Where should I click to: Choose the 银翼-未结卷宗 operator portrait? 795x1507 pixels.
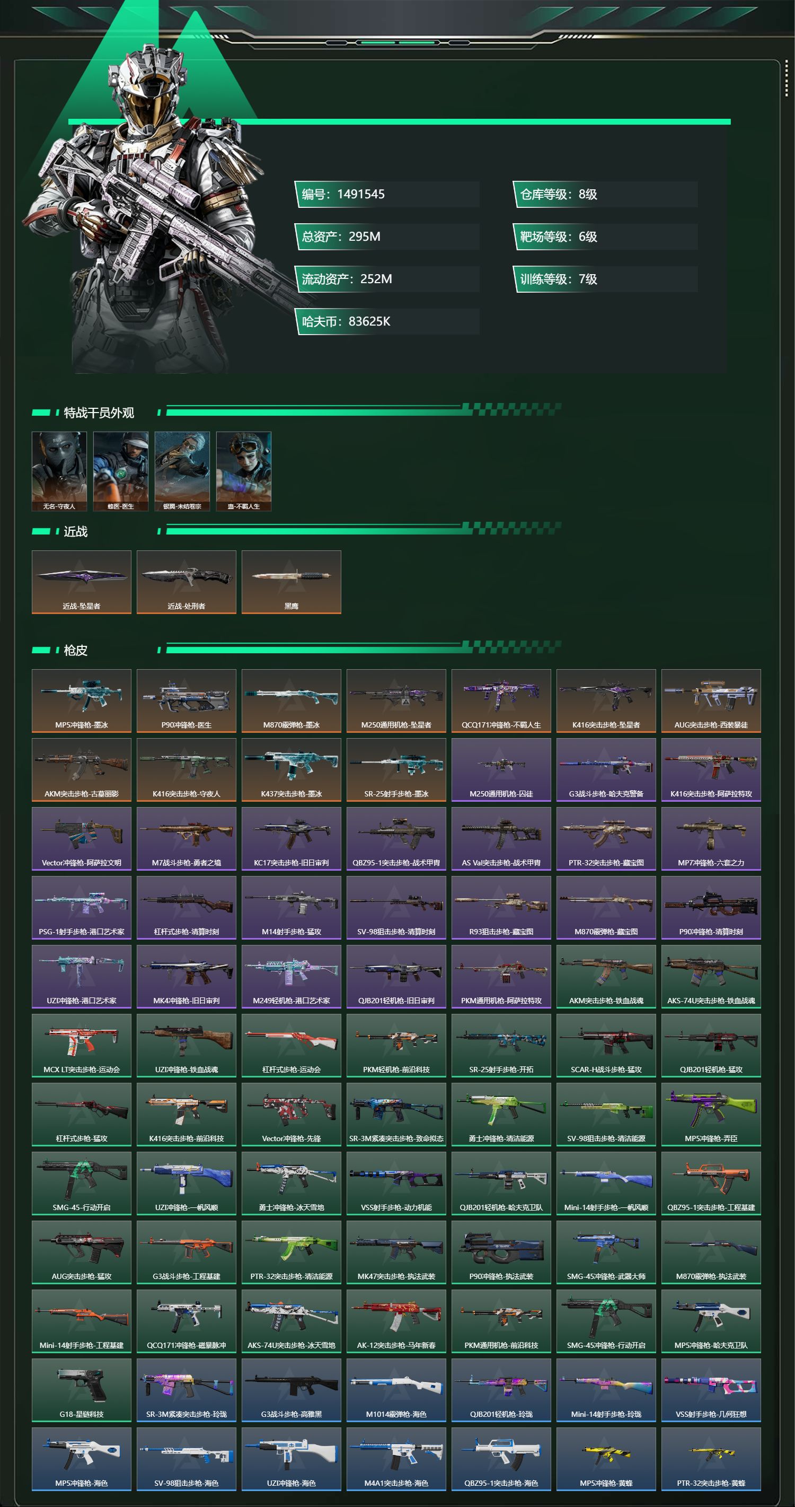coord(182,471)
